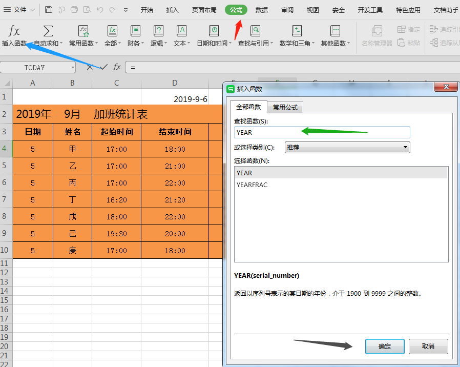The height and width of the screenshot is (367, 460).
Task: Switch to the Home (开始) ribbon tab
Action: 147,10
